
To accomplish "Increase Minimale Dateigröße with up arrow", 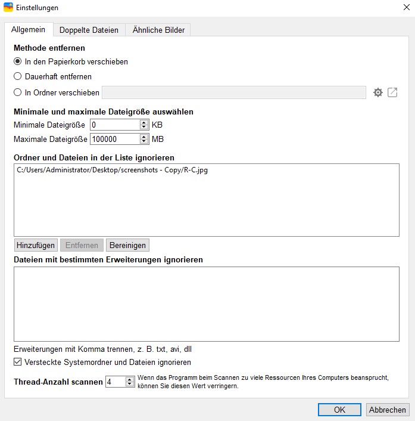I will click(144, 122).
